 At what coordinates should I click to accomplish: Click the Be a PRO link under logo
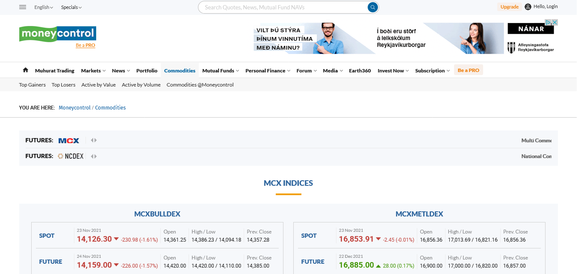click(x=86, y=45)
